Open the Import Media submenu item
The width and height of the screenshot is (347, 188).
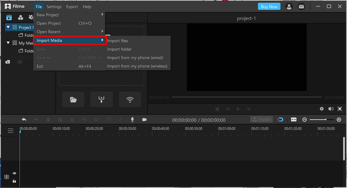pos(70,40)
